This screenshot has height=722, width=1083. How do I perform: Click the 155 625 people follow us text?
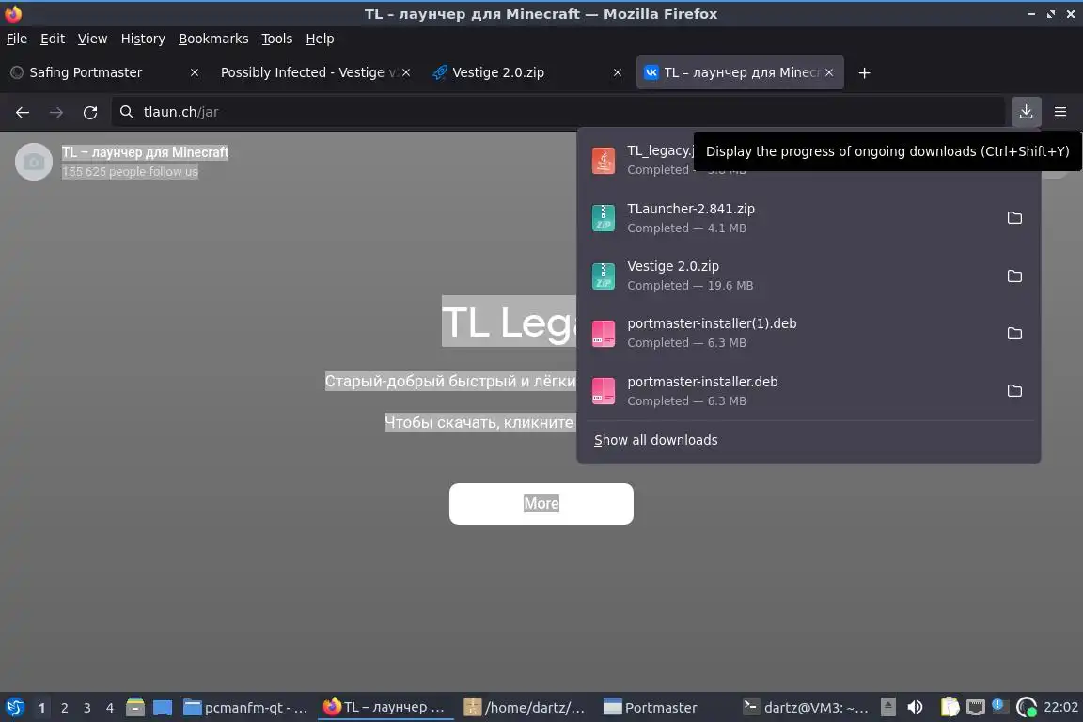coord(130,171)
